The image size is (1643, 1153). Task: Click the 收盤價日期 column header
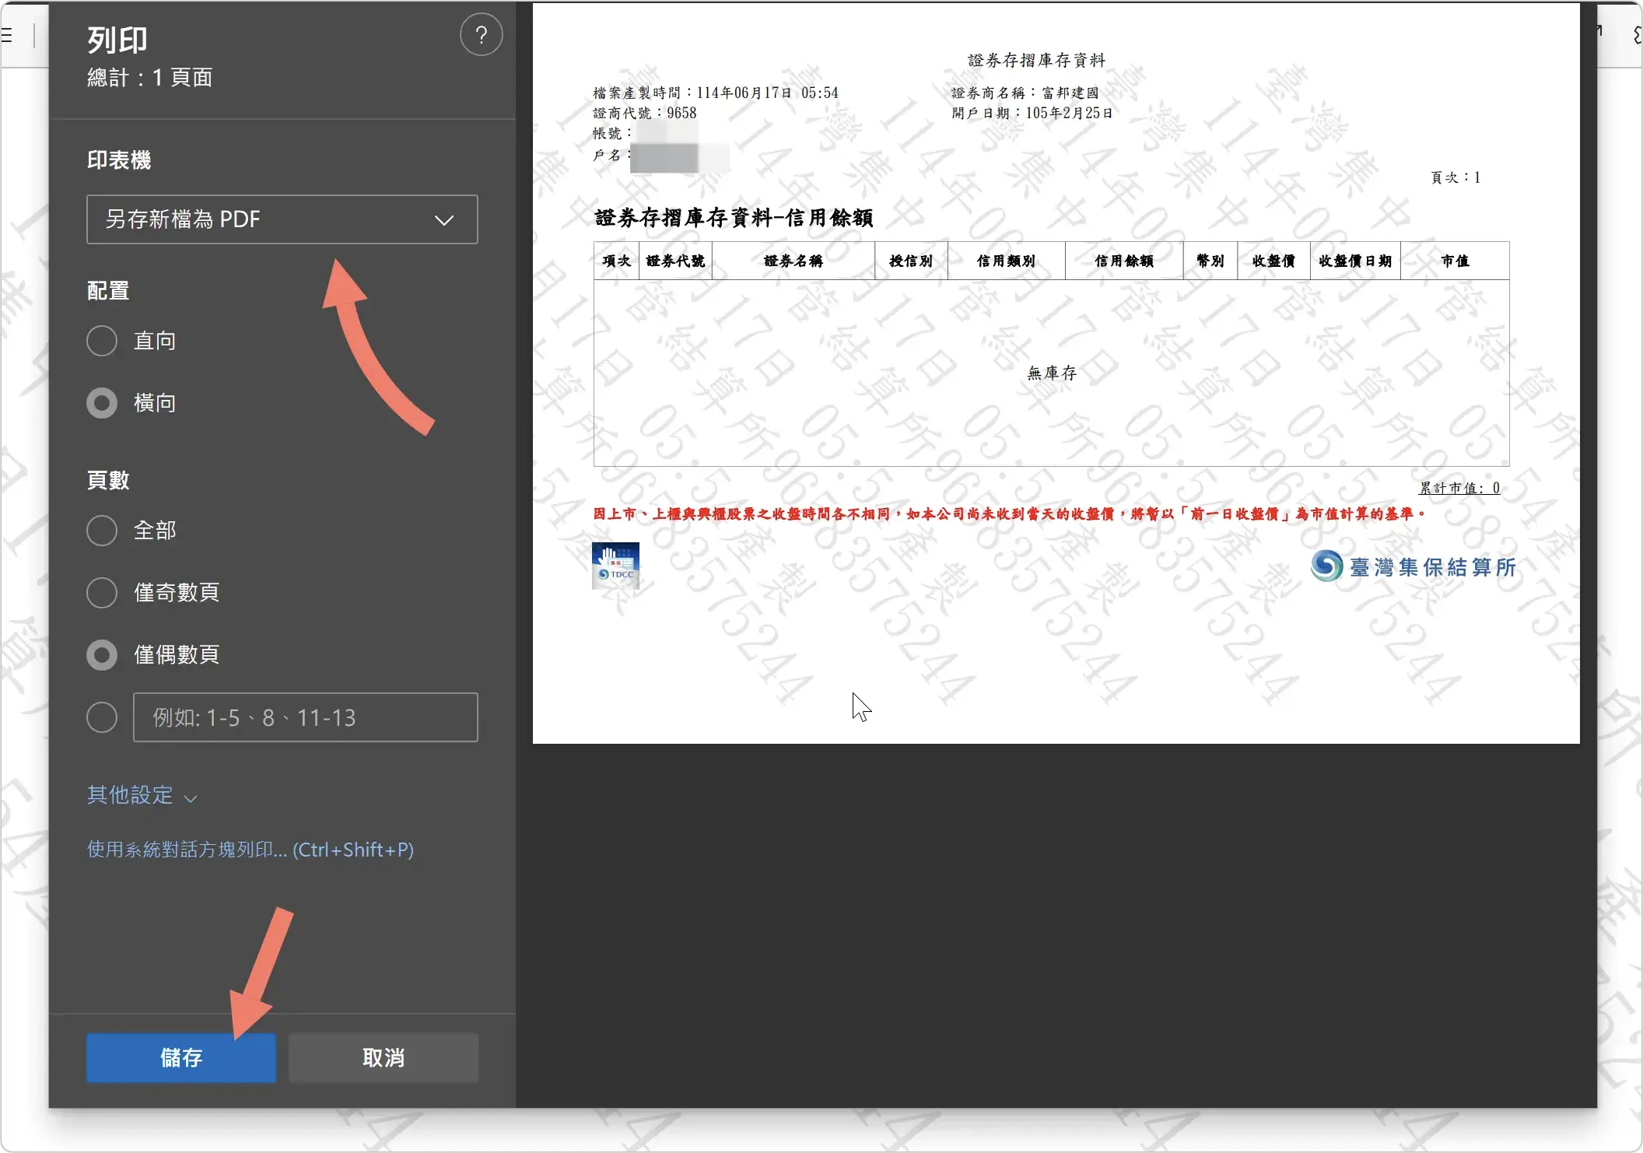pyautogui.click(x=1355, y=261)
